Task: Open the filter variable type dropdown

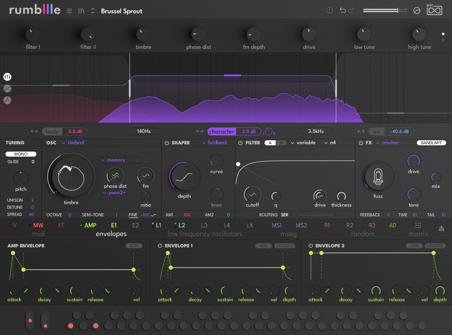Action: coord(303,142)
